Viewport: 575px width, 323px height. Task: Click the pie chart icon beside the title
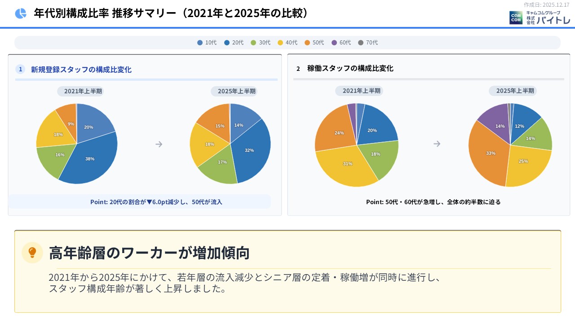21,13
